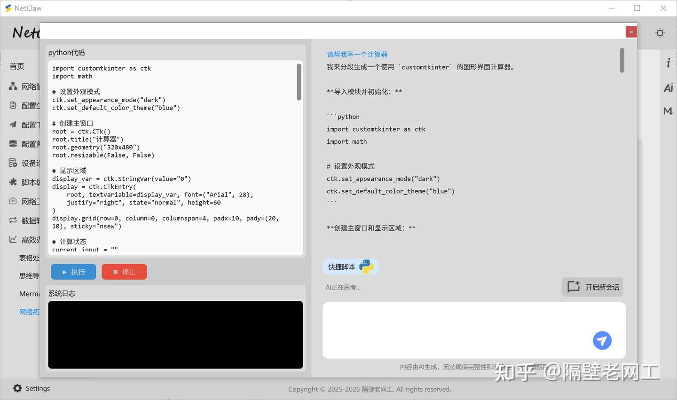Close the python code dialog with red X
677x400 pixels.
pyautogui.click(x=631, y=32)
